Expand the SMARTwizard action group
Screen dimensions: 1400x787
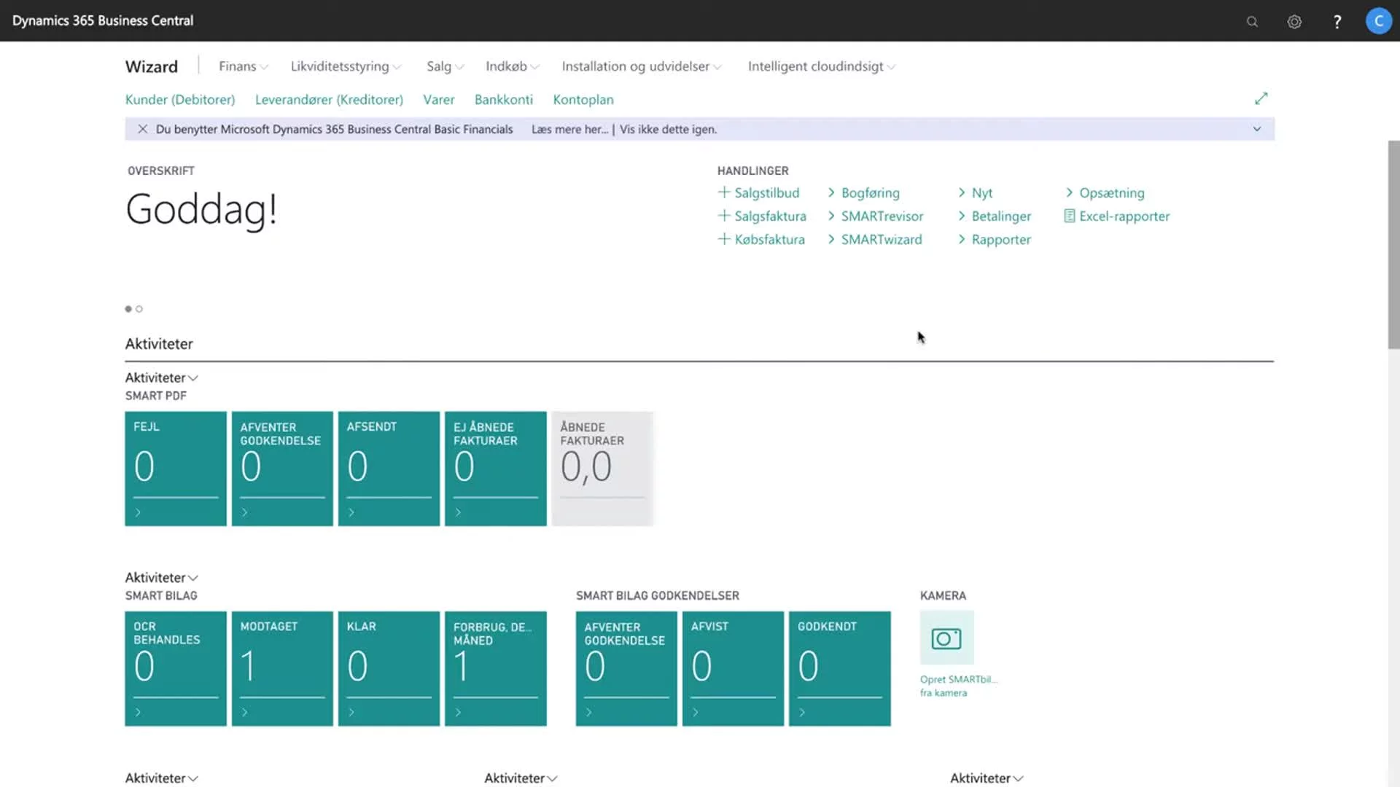pyautogui.click(x=875, y=240)
